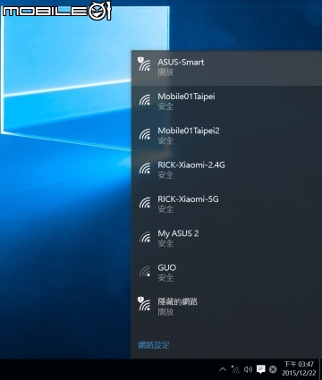
Task: Select the GUO network name
Action: click(167, 267)
